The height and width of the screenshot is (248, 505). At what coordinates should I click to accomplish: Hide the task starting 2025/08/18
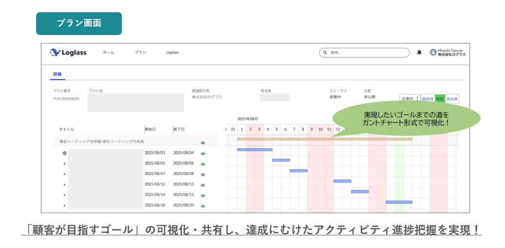tap(203, 206)
